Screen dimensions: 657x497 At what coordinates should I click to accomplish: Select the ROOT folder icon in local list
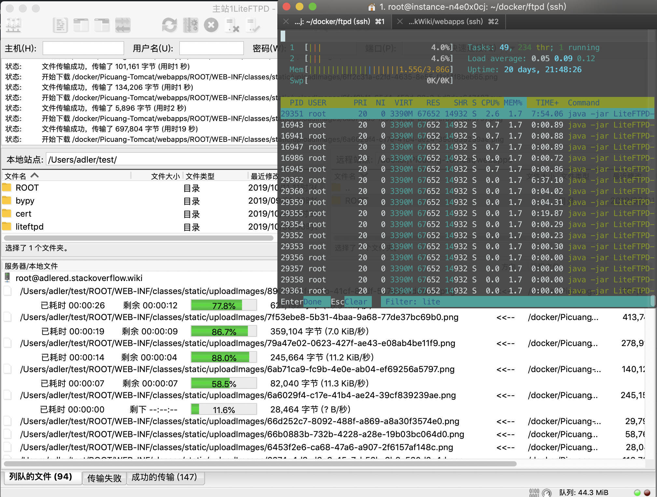(x=7, y=187)
